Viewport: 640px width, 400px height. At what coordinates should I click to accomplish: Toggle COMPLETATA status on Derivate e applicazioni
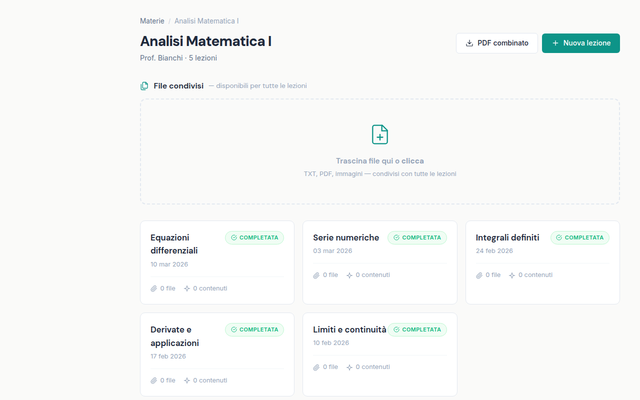click(x=254, y=329)
